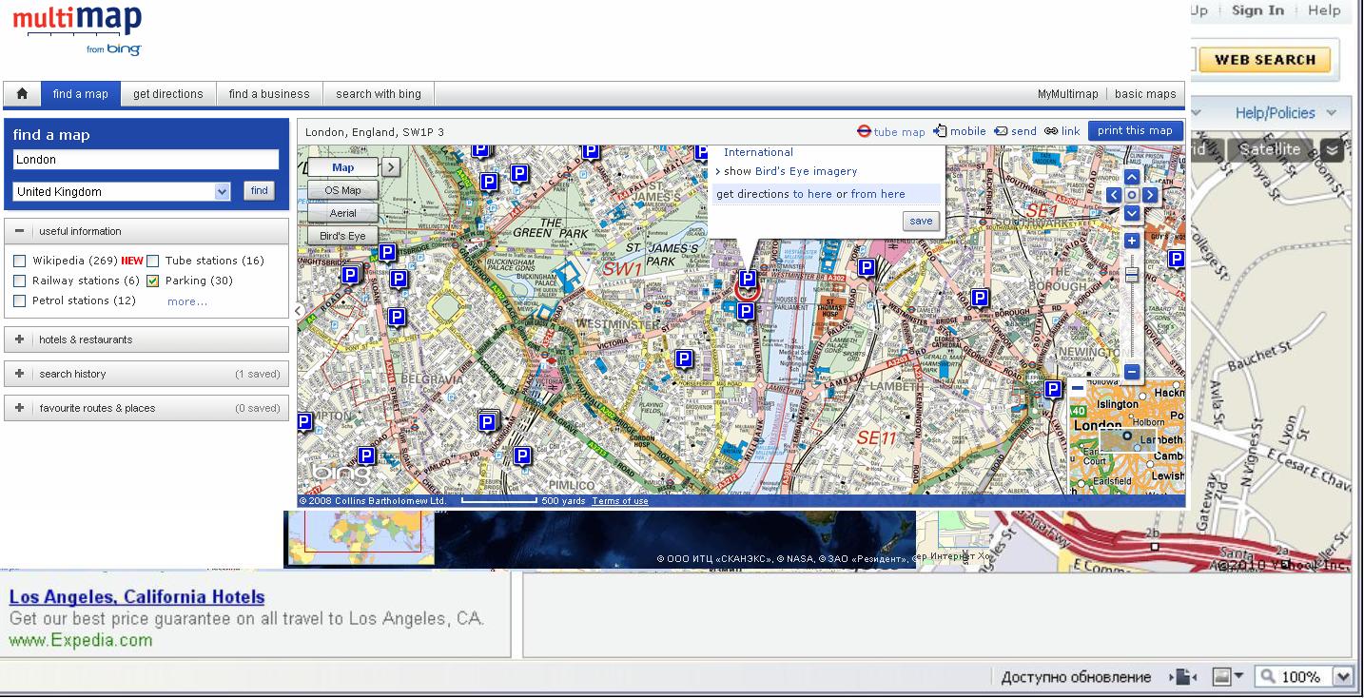The image size is (1364, 698).
Task: Switch to the get directions tab
Action: pyautogui.click(x=168, y=94)
